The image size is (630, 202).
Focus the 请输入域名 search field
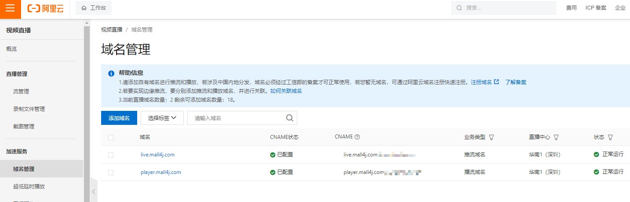[x=237, y=118]
